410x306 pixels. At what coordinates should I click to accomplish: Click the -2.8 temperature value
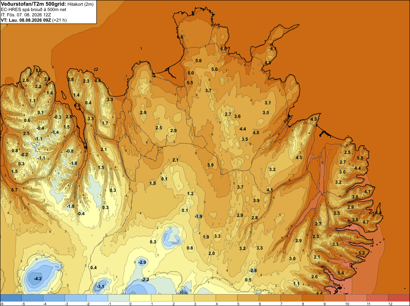click(253, 270)
